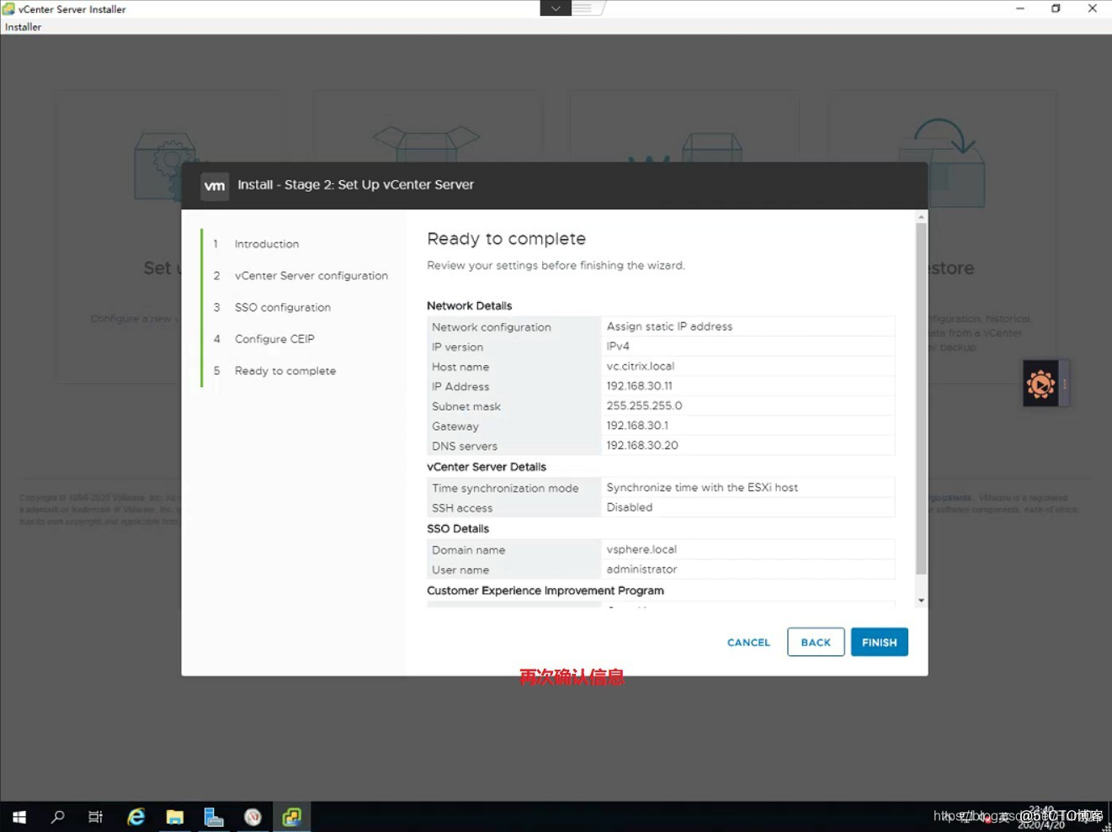Click the SSO Details heading
This screenshot has width=1112, height=832.
coord(458,529)
